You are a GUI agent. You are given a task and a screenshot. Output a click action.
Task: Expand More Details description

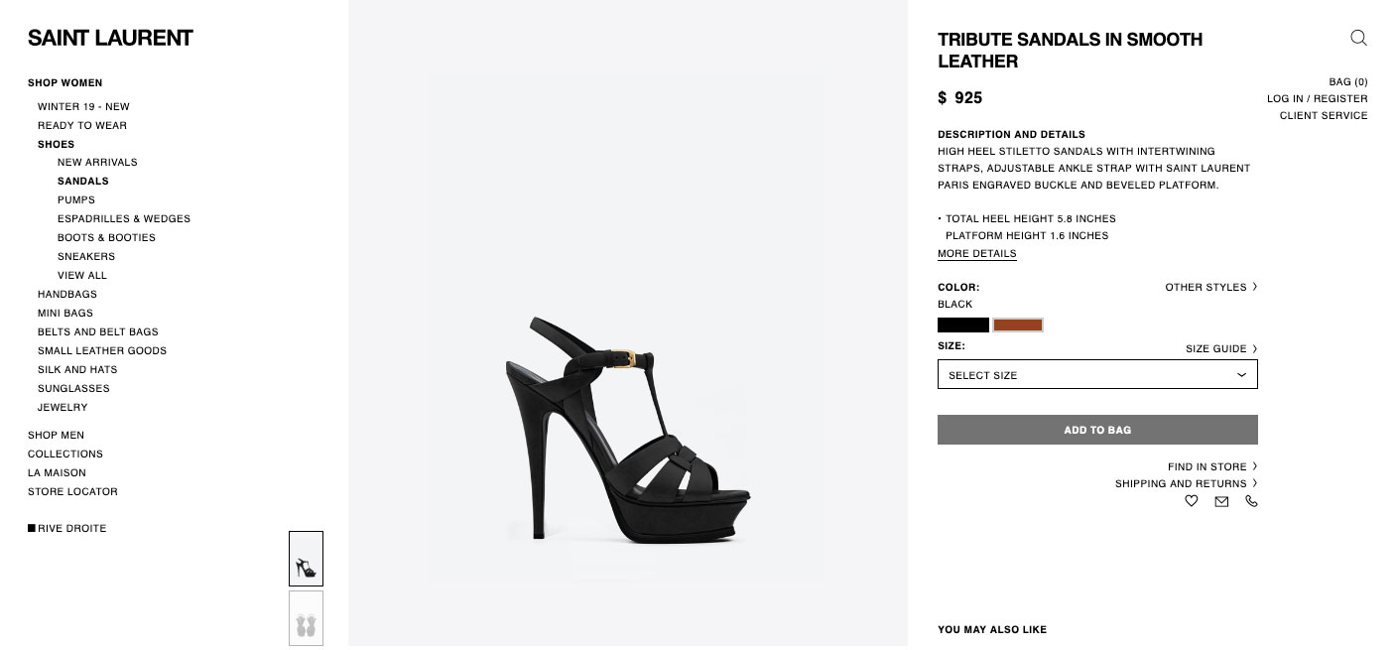(x=976, y=253)
